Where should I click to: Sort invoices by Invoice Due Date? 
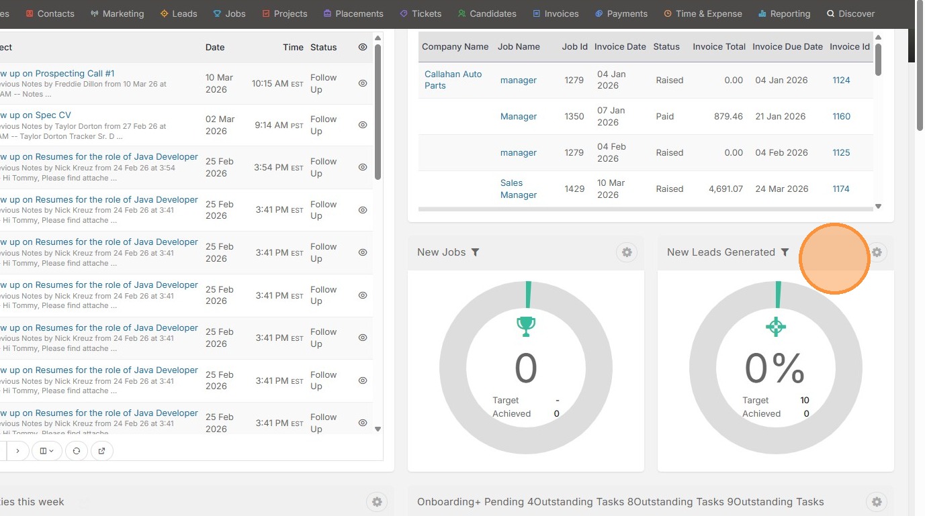pos(787,46)
